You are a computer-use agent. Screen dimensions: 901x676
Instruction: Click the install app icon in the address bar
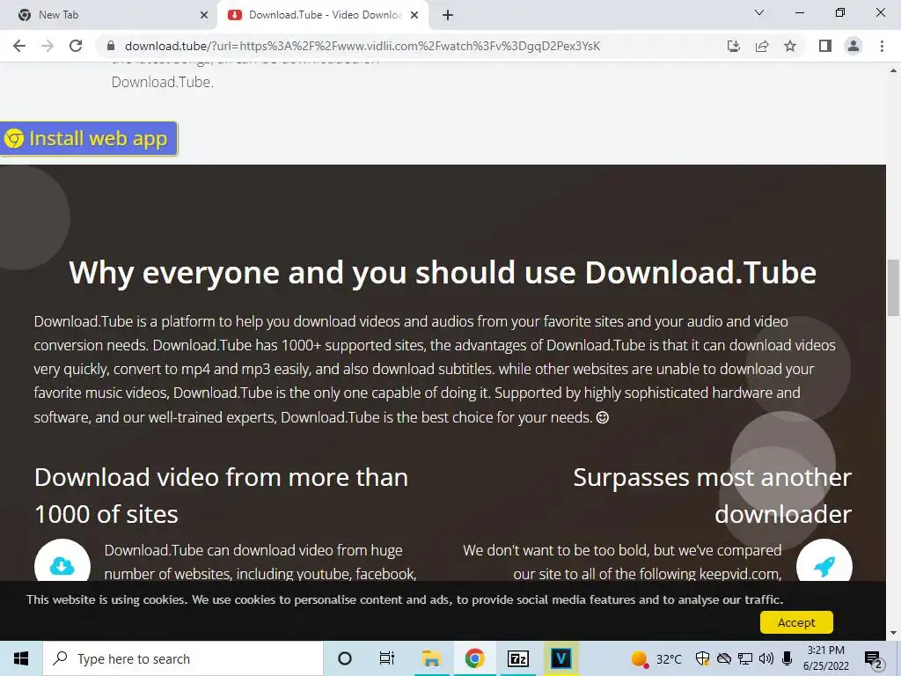734,46
